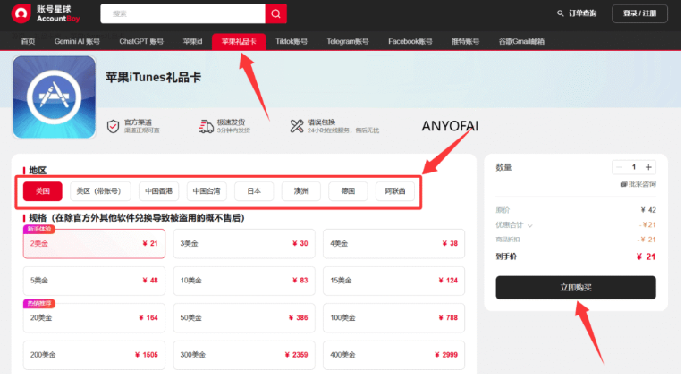Select the 美国 region option

coord(43,191)
